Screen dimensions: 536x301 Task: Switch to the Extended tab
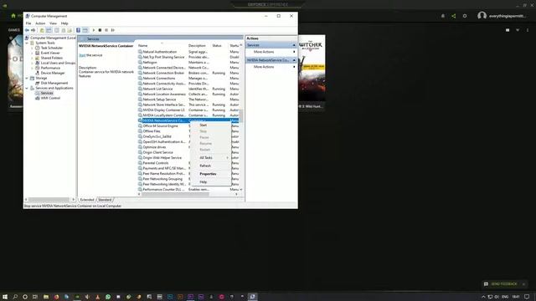pyautogui.click(x=87, y=200)
